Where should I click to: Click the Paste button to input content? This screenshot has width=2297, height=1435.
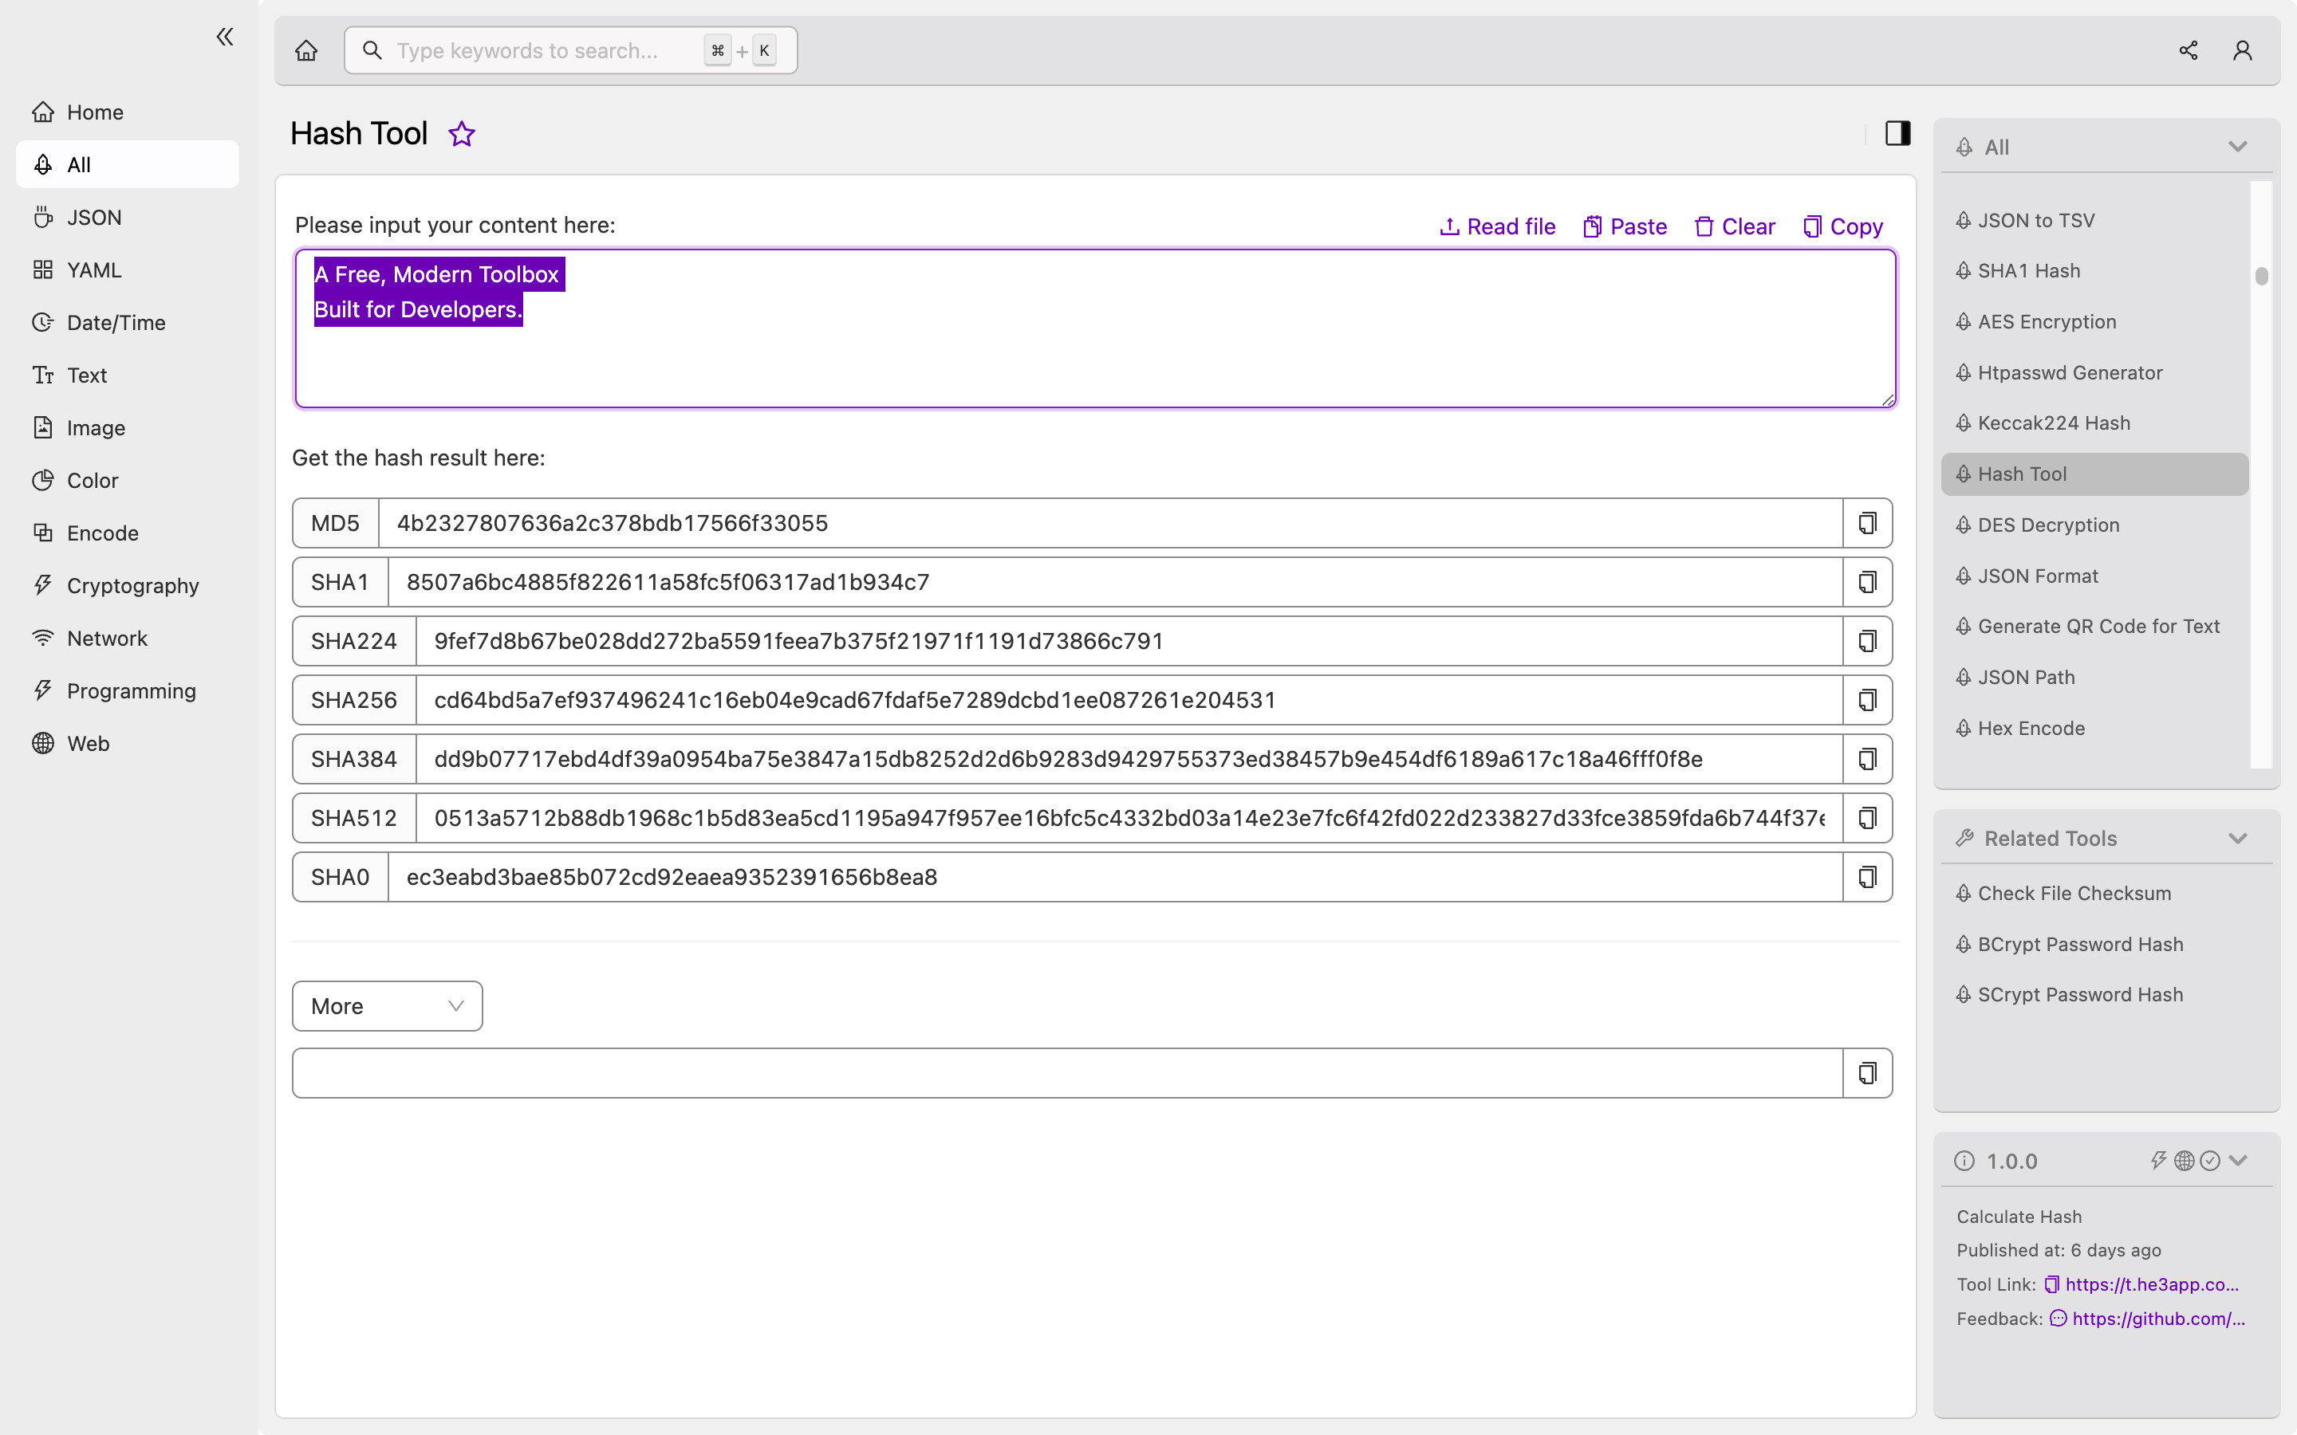pyautogui.click(x=1624, y=225)
